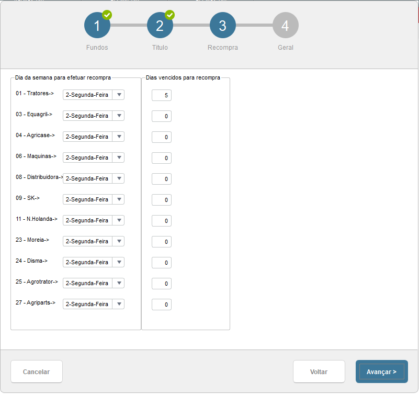Click Tratores overdue days field showing 5
Screen dimensions: 419x394
pyautogui.click(x=162, y=95)
